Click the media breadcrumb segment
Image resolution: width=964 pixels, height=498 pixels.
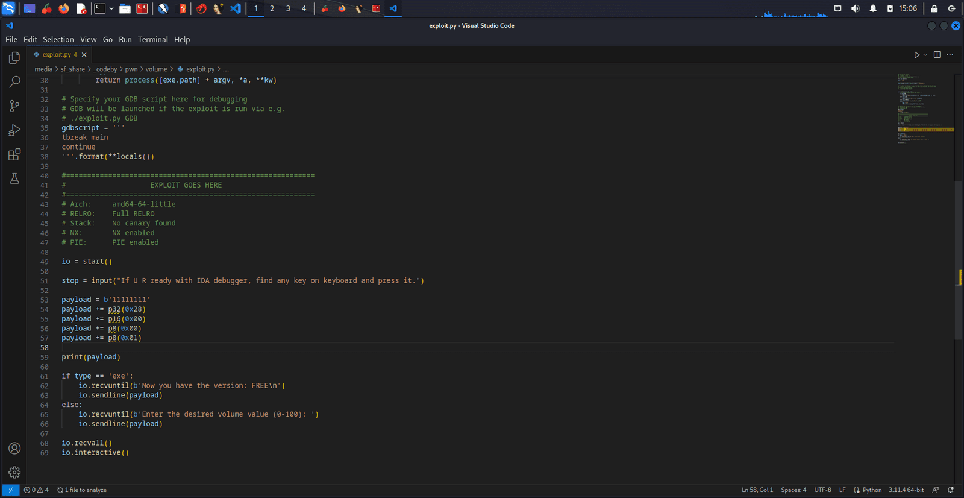[43, 69]
